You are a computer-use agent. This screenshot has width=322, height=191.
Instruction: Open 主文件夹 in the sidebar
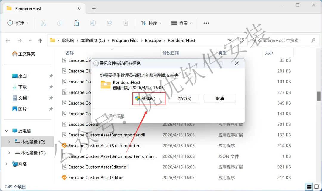pyautogui.click(x=24, y=54)
